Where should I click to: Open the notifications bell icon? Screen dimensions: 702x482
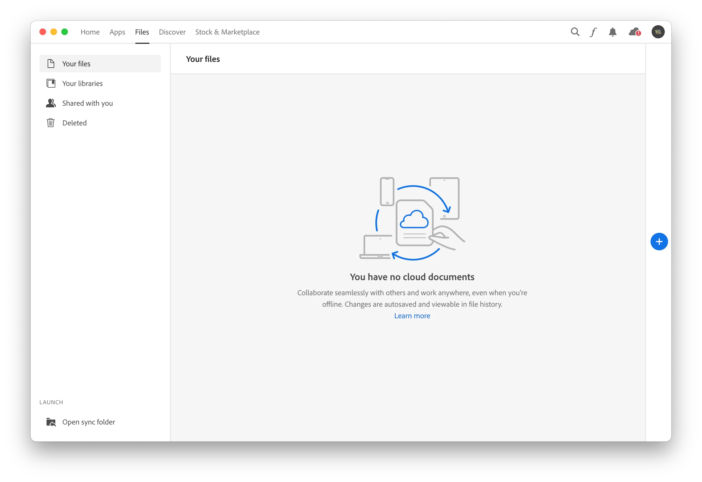tap(612, 32)
